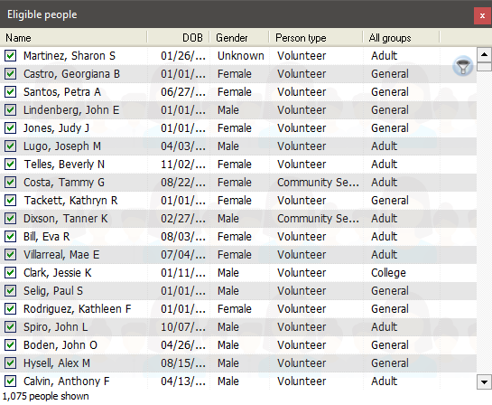Uncheck Villarreal, Mae E checkbox
492x405 pixels.
(10, 255)
